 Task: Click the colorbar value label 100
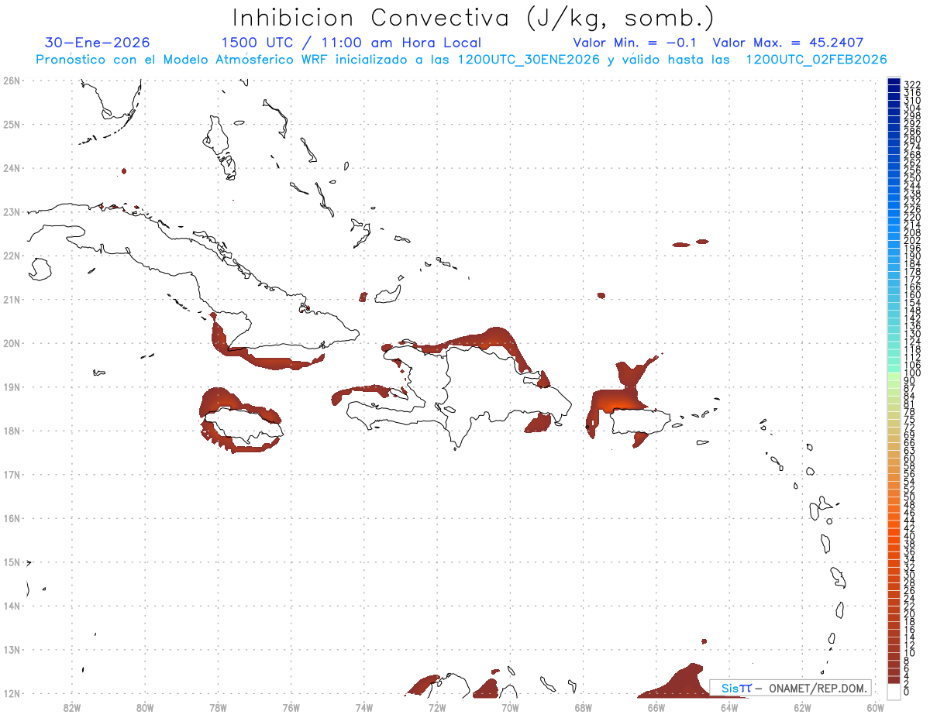point(912,373)
